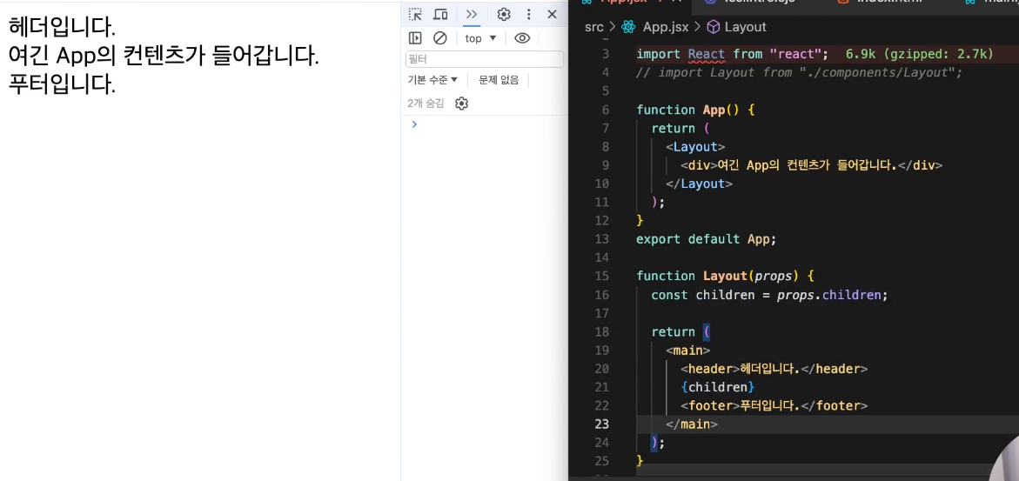This screenshot has width=1019, height=481.
Task: Click the cube symbol icon before Layout
Action: [x=713, y=27]
